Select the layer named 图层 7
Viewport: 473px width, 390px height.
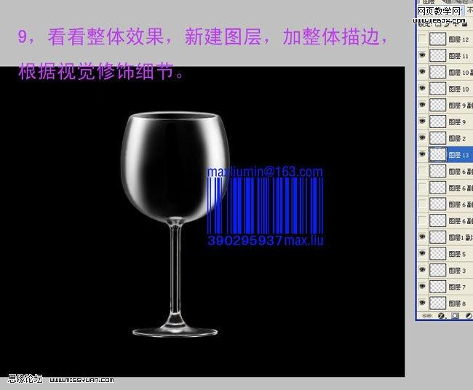(x=457, y=287)
